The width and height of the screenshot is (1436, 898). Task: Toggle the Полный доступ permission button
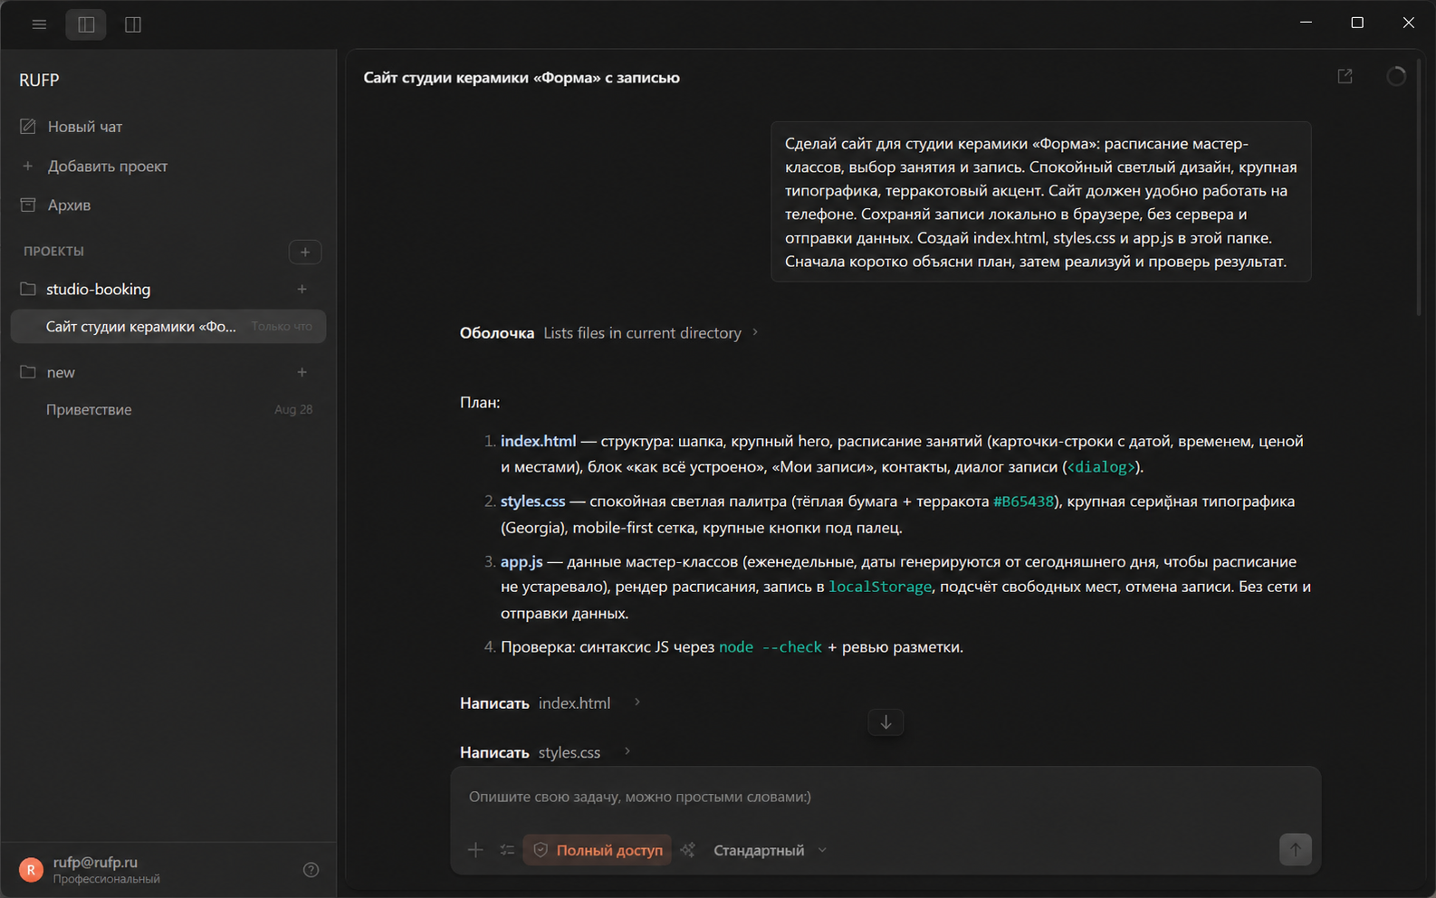click(598, 850)
